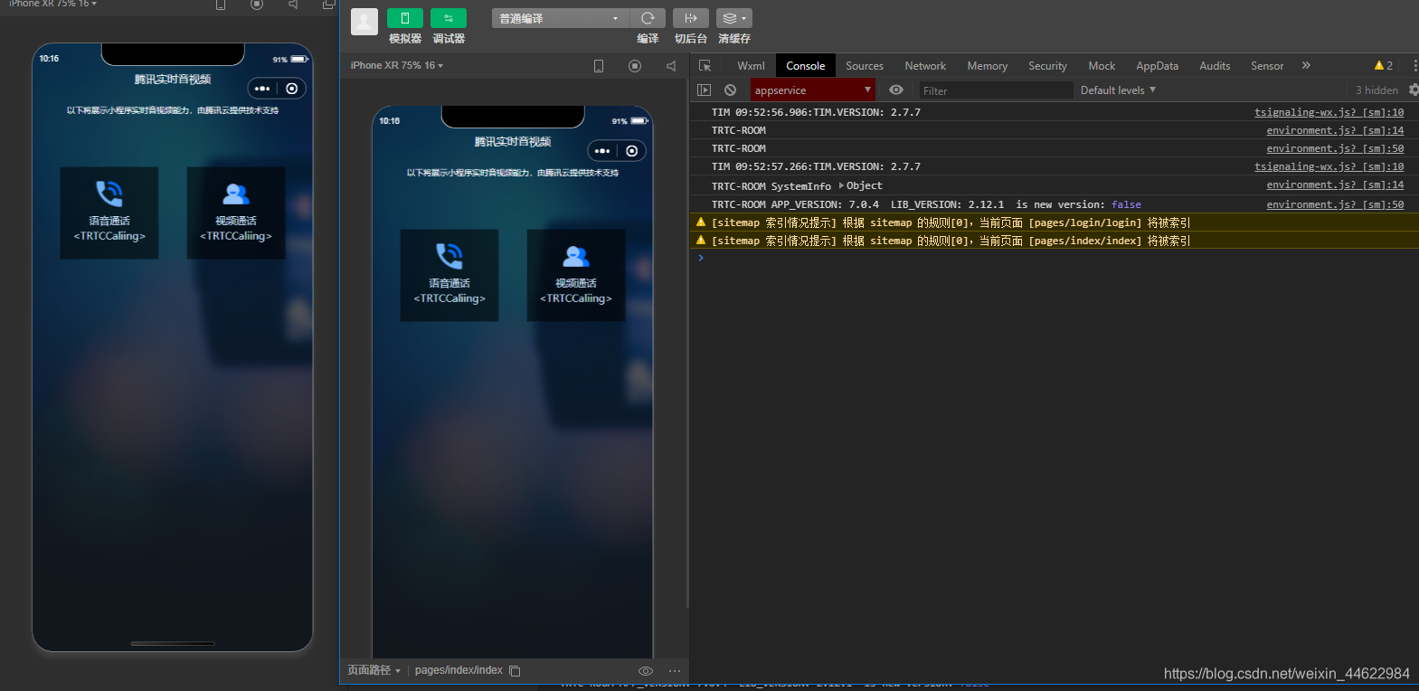Toggle the 模拟器 simulator panel button
1419x691 pixels.
(x=404, y=18)
